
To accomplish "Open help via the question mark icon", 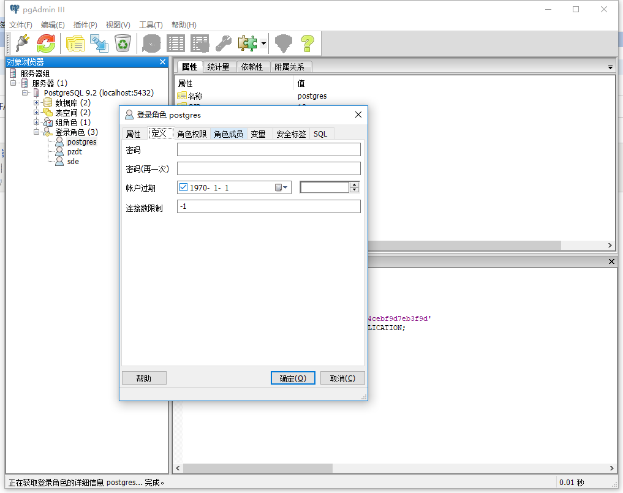I will coord(307,43).
